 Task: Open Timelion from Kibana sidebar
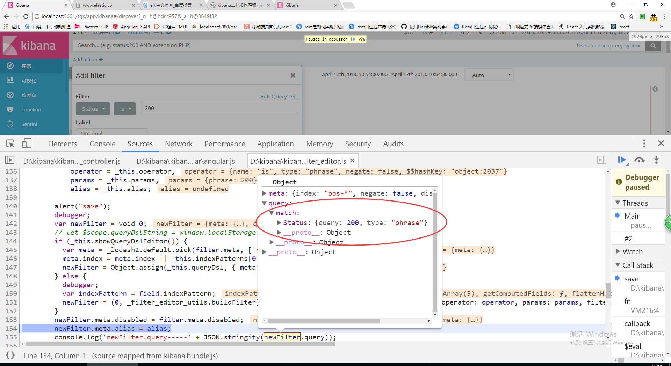(x=31, y=110)
